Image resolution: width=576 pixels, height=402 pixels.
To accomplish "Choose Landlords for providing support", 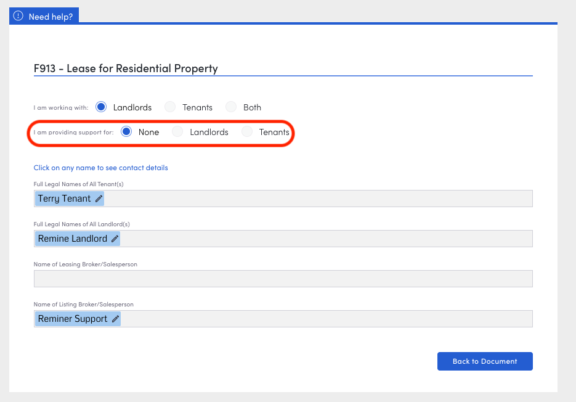I will coord(178,132).
